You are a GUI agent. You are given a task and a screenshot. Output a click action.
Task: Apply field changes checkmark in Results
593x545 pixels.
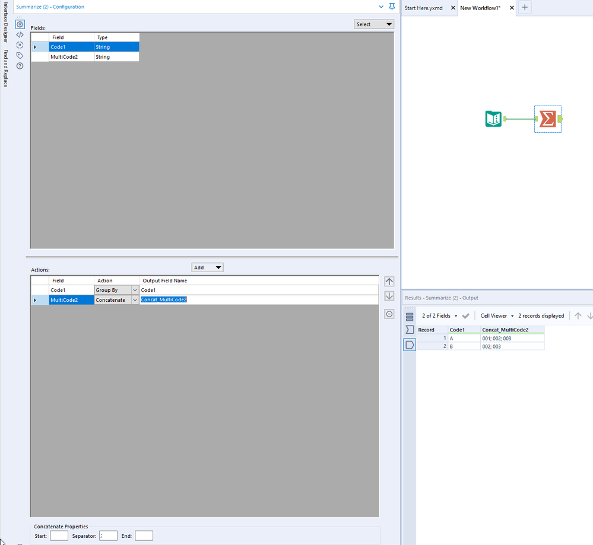click(x=465, y=316)
